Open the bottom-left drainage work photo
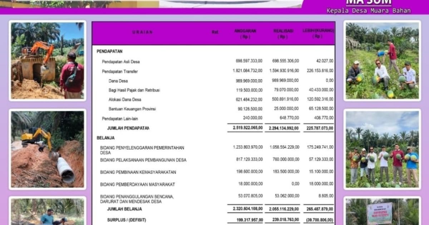Screen dimensions: 429x225 point(46,214)
